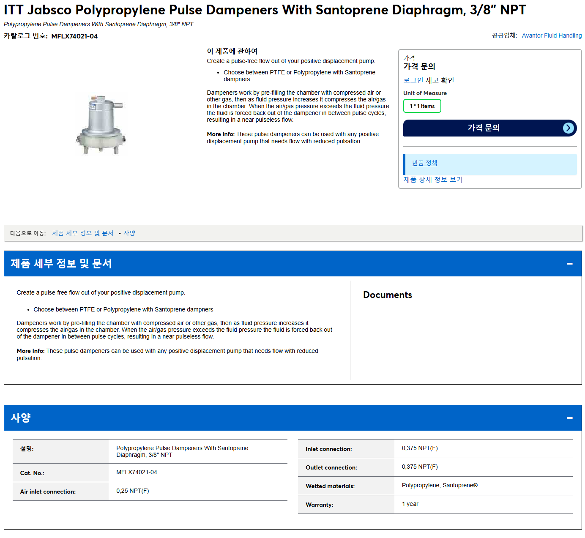Open 제품 상세 정보 보기 link
Image resolution: width=585 pixels, height=538 pixels.
pos(433,180)
